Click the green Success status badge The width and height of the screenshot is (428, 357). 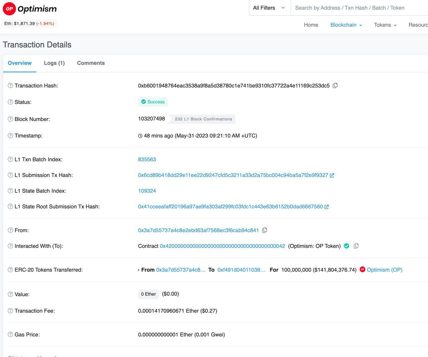coord(153,102)
